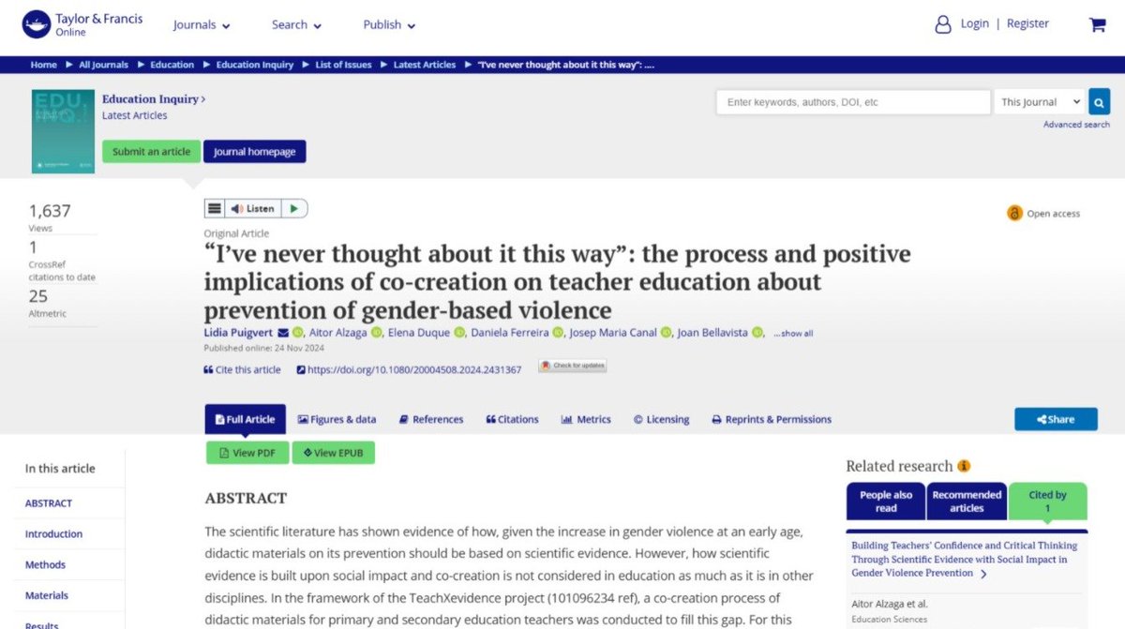1125x629 pixels.
Task: Click the blue Share button
Action: point(1056,419)
